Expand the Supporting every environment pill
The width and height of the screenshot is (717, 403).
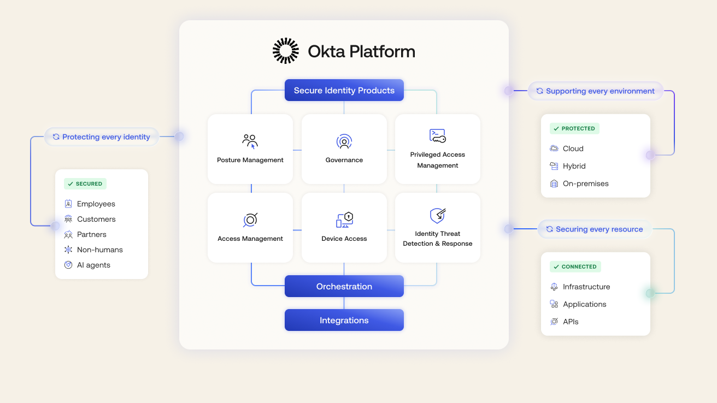595,91
